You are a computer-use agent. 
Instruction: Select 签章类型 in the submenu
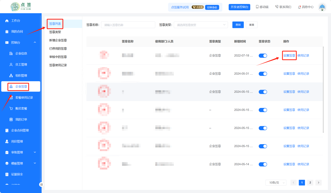[x=55, y=32]
